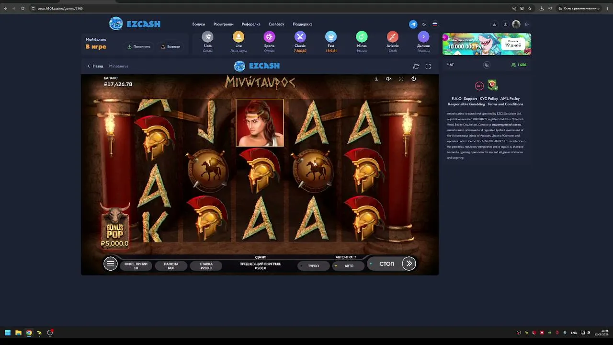
Task: Open the KYC Policy link
Action: tap(489, 99)
